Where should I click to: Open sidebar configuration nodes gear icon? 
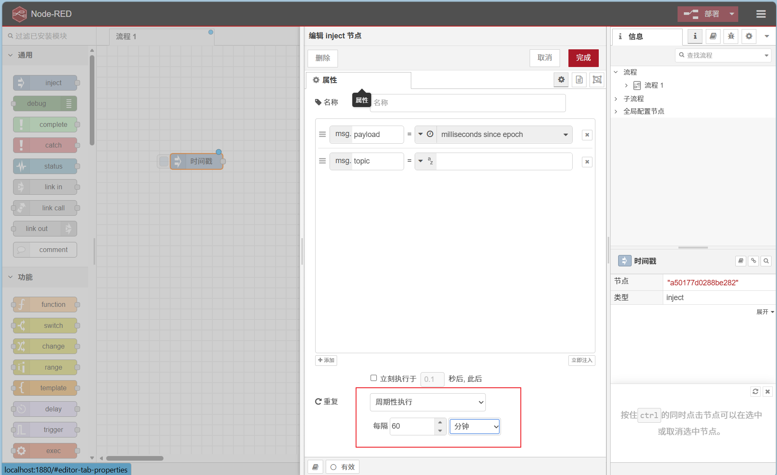pos(749,37)
